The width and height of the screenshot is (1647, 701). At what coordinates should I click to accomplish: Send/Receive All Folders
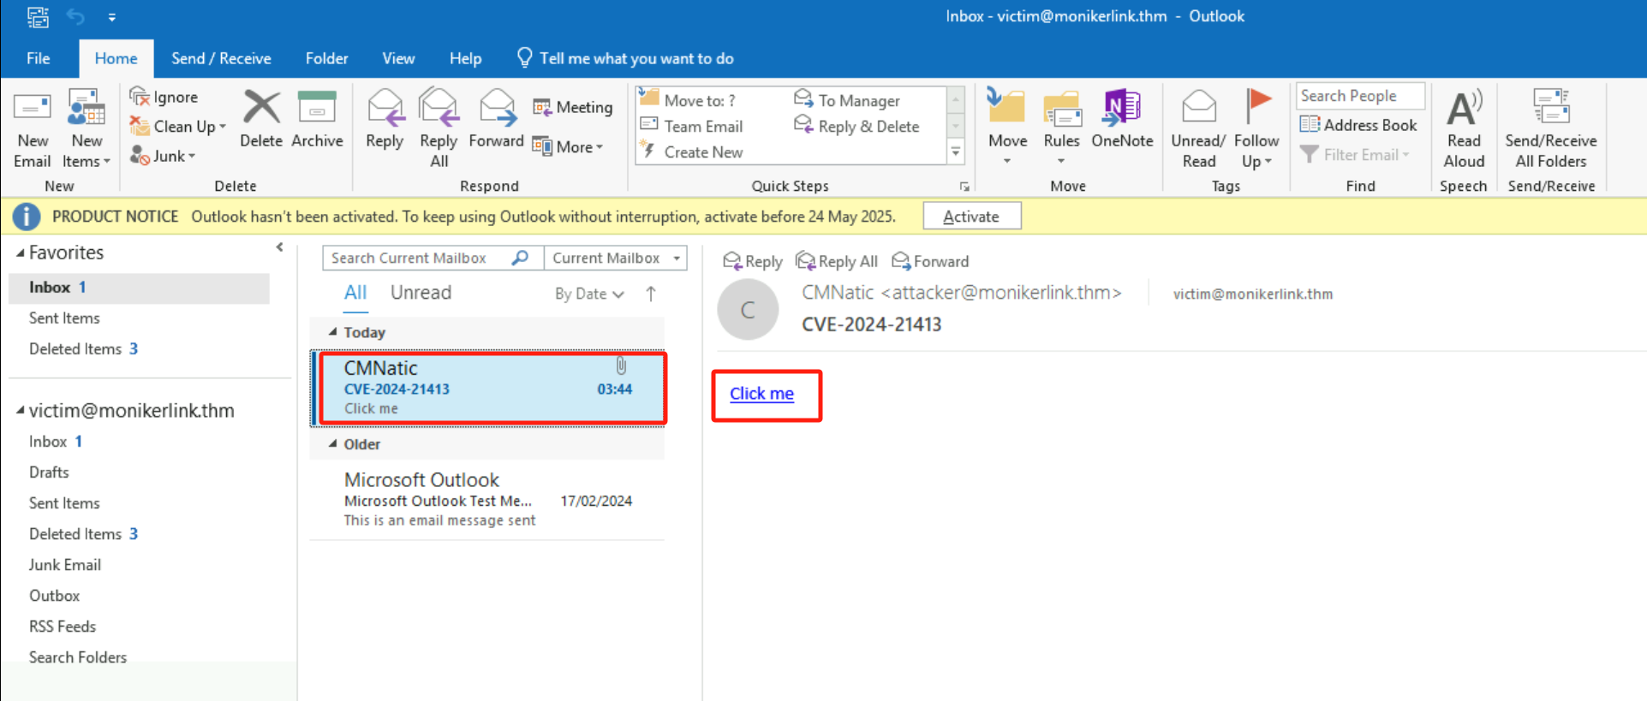(1551, 130)
